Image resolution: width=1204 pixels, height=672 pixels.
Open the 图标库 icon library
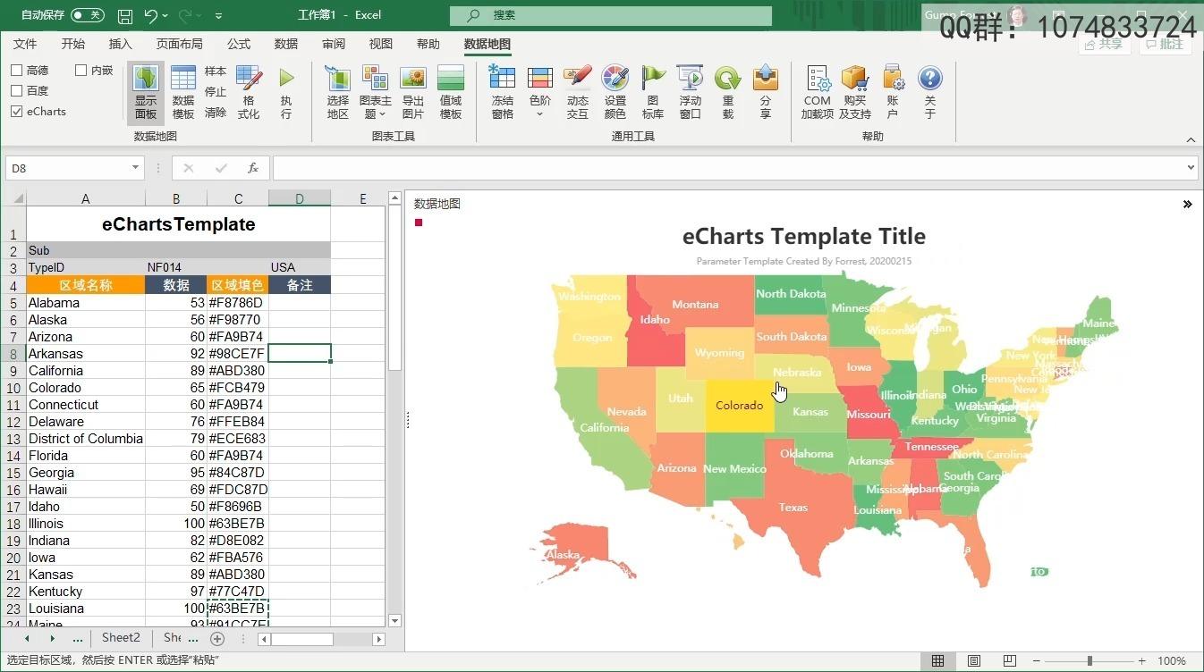click(653, 92)
